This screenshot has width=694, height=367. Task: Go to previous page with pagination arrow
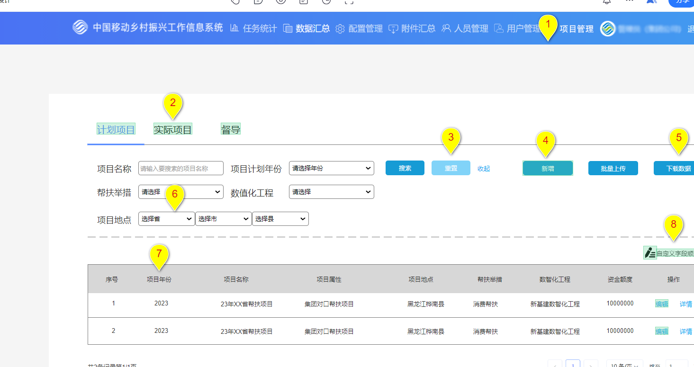(555, 364)
